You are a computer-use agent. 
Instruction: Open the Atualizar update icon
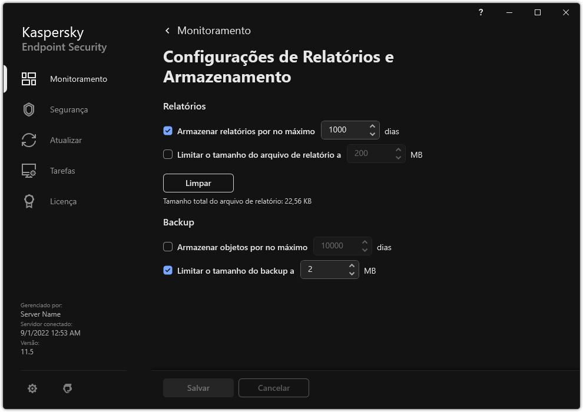28,140
